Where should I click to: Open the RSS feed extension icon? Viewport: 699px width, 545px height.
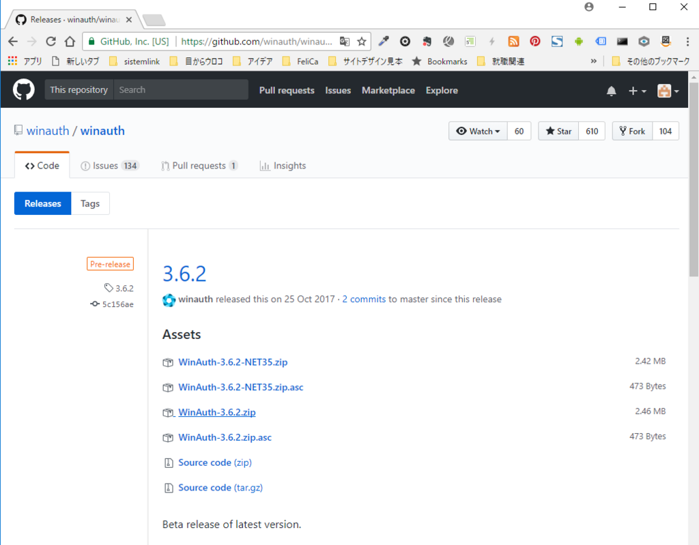coord(513,42)
